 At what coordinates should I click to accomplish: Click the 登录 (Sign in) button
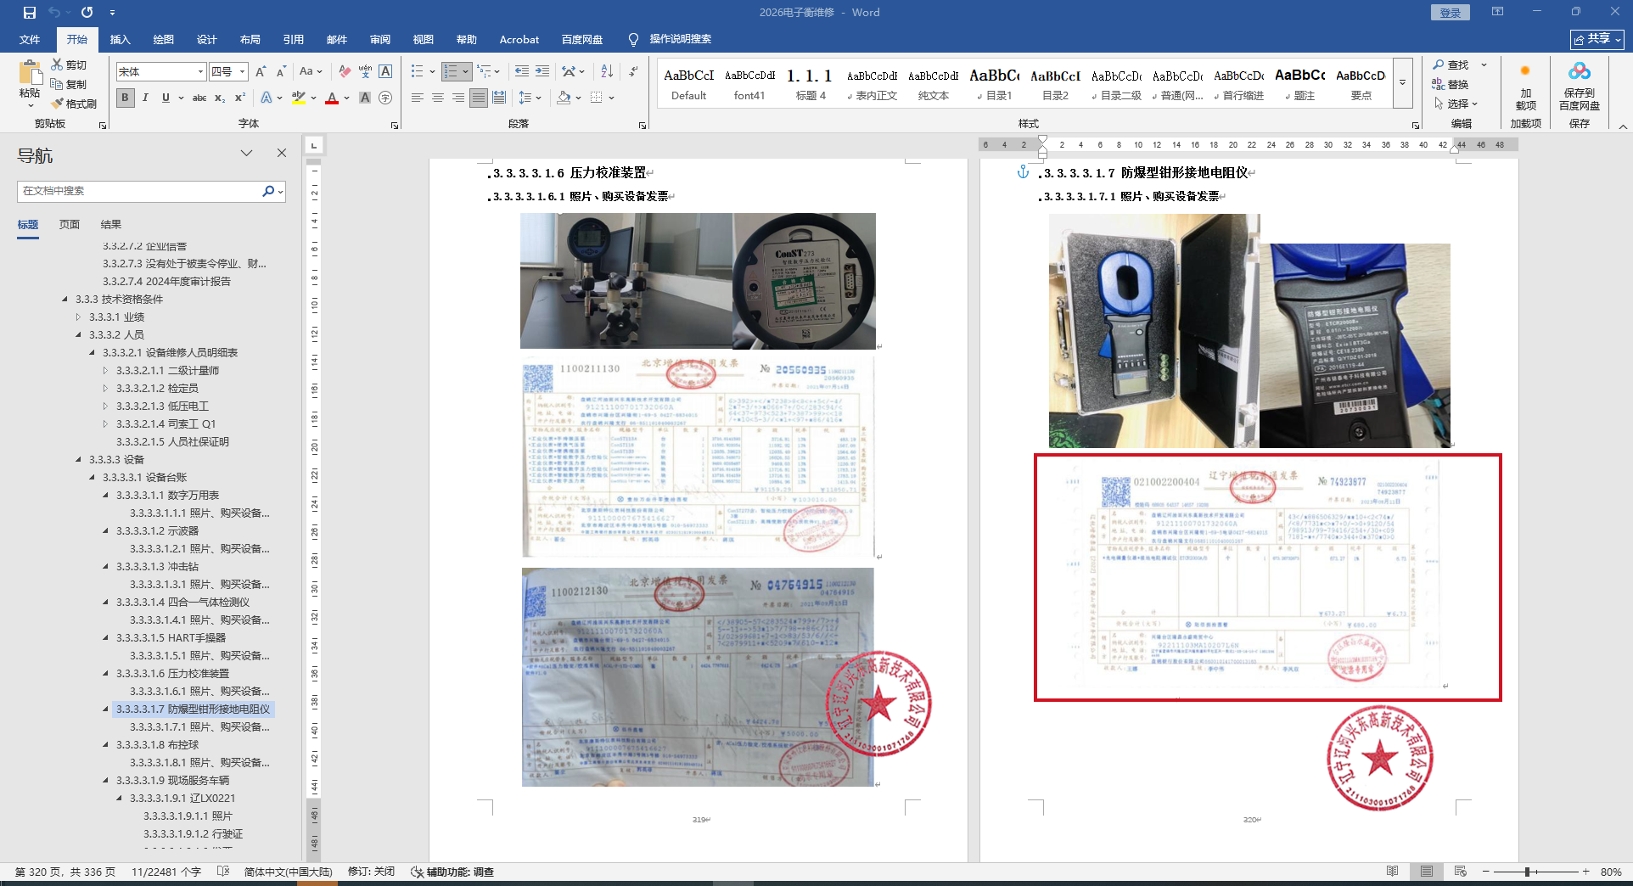point(1450,13)
